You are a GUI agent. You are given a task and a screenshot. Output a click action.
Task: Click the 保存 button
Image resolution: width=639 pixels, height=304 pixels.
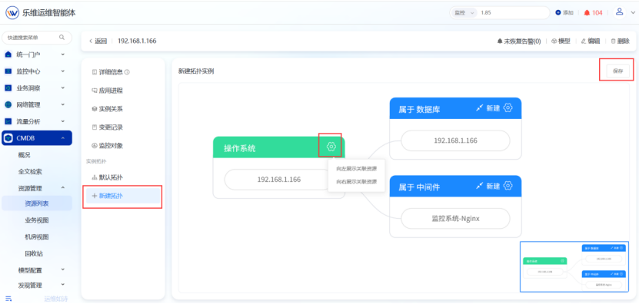pos(617,71)
